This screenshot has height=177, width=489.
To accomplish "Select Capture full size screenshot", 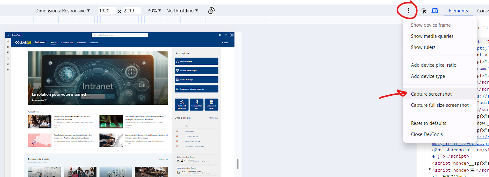I will [x=440, y=105].
